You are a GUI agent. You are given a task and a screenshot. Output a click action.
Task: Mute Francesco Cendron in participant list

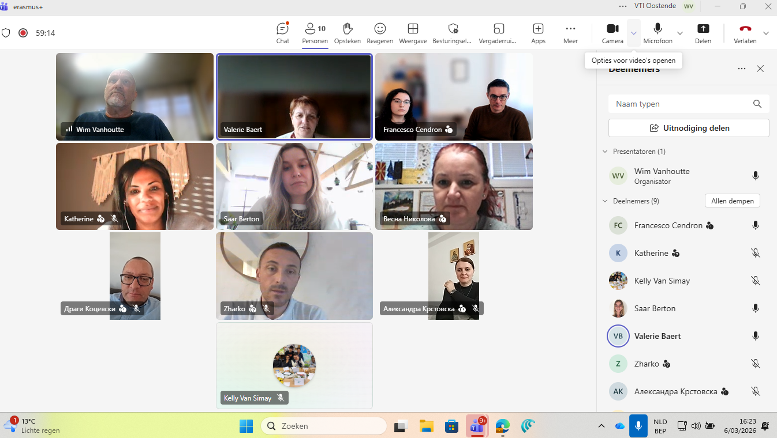pyautogui.click(x=755, y=225)
